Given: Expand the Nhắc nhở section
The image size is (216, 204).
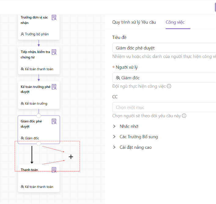Looking at the screenshot, I should point(115,126).
